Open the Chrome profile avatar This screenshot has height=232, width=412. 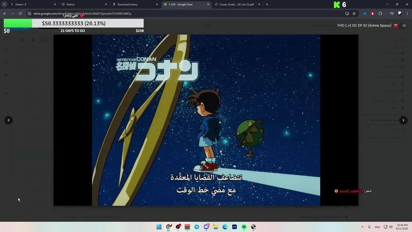[x=399, y=14]
